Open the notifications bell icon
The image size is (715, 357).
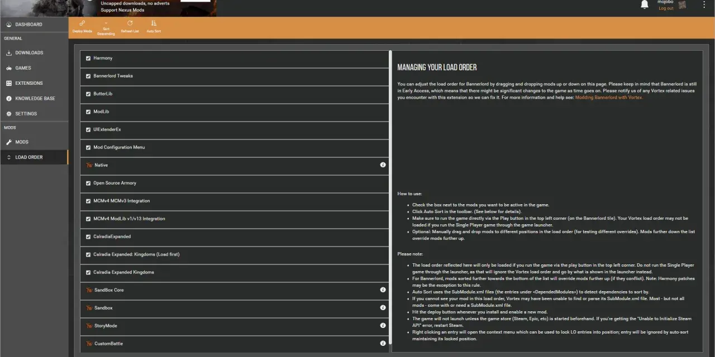(x=645, y=5)
